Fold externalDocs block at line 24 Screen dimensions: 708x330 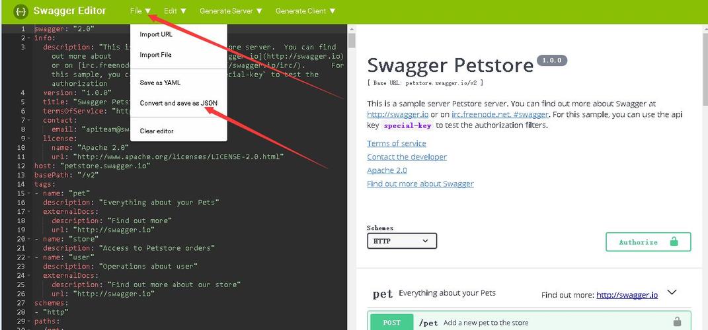29,275
